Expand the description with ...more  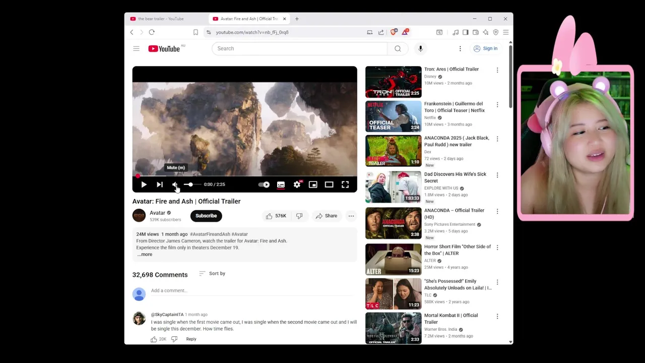pyautogui.click(x=145, y=254)
